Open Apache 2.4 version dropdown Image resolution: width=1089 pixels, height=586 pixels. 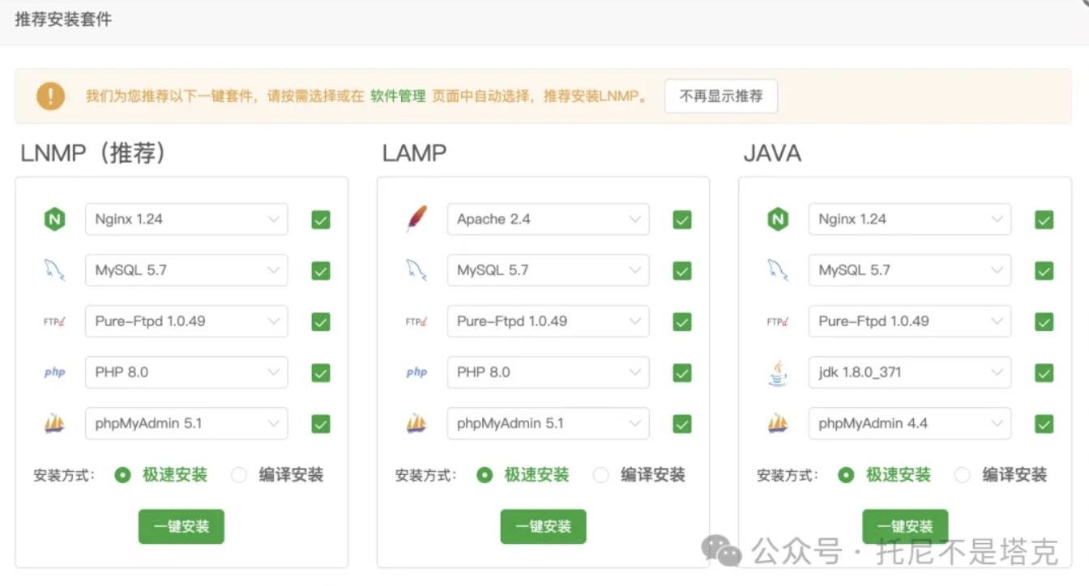[x=548, y=219]
